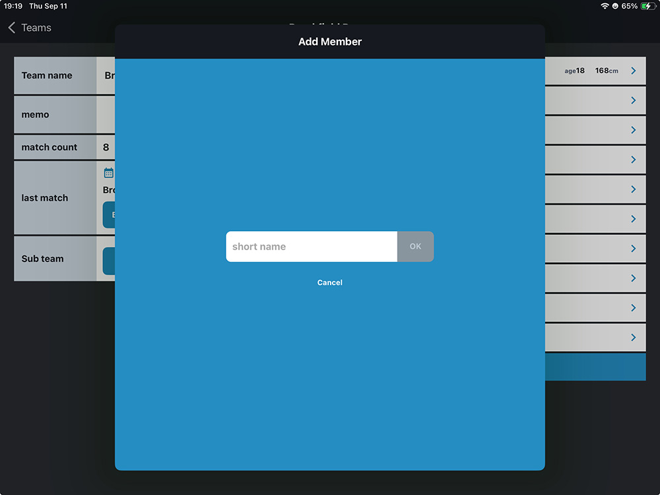The height and width of the screenshot is (495, 660).
Task: Tap the back arrow beside Teams
Action: [x=11, y=28]
